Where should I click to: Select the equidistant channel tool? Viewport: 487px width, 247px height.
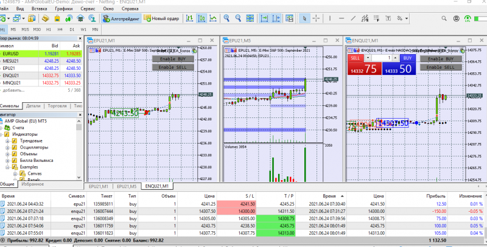click(365, 19)
